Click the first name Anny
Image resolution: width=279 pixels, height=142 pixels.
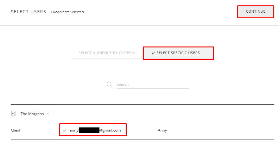[162, 130]
